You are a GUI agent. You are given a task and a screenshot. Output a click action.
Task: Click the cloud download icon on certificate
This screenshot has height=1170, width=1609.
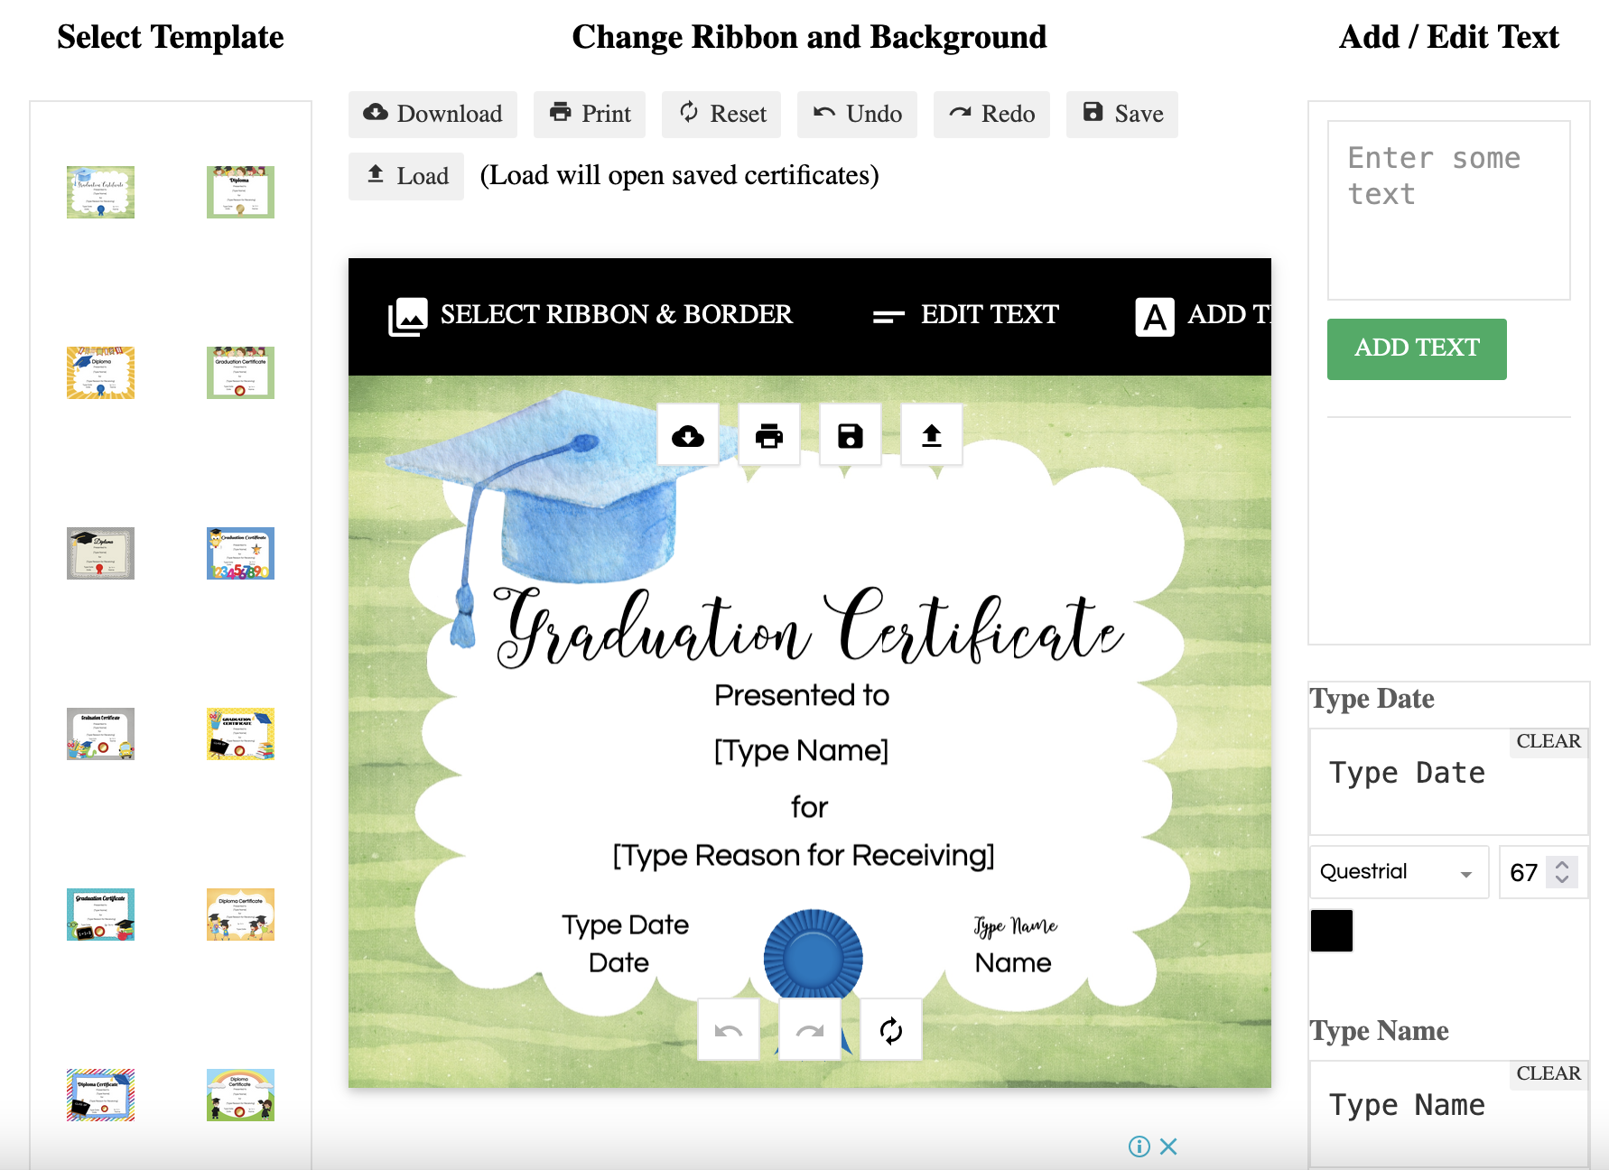688,436
